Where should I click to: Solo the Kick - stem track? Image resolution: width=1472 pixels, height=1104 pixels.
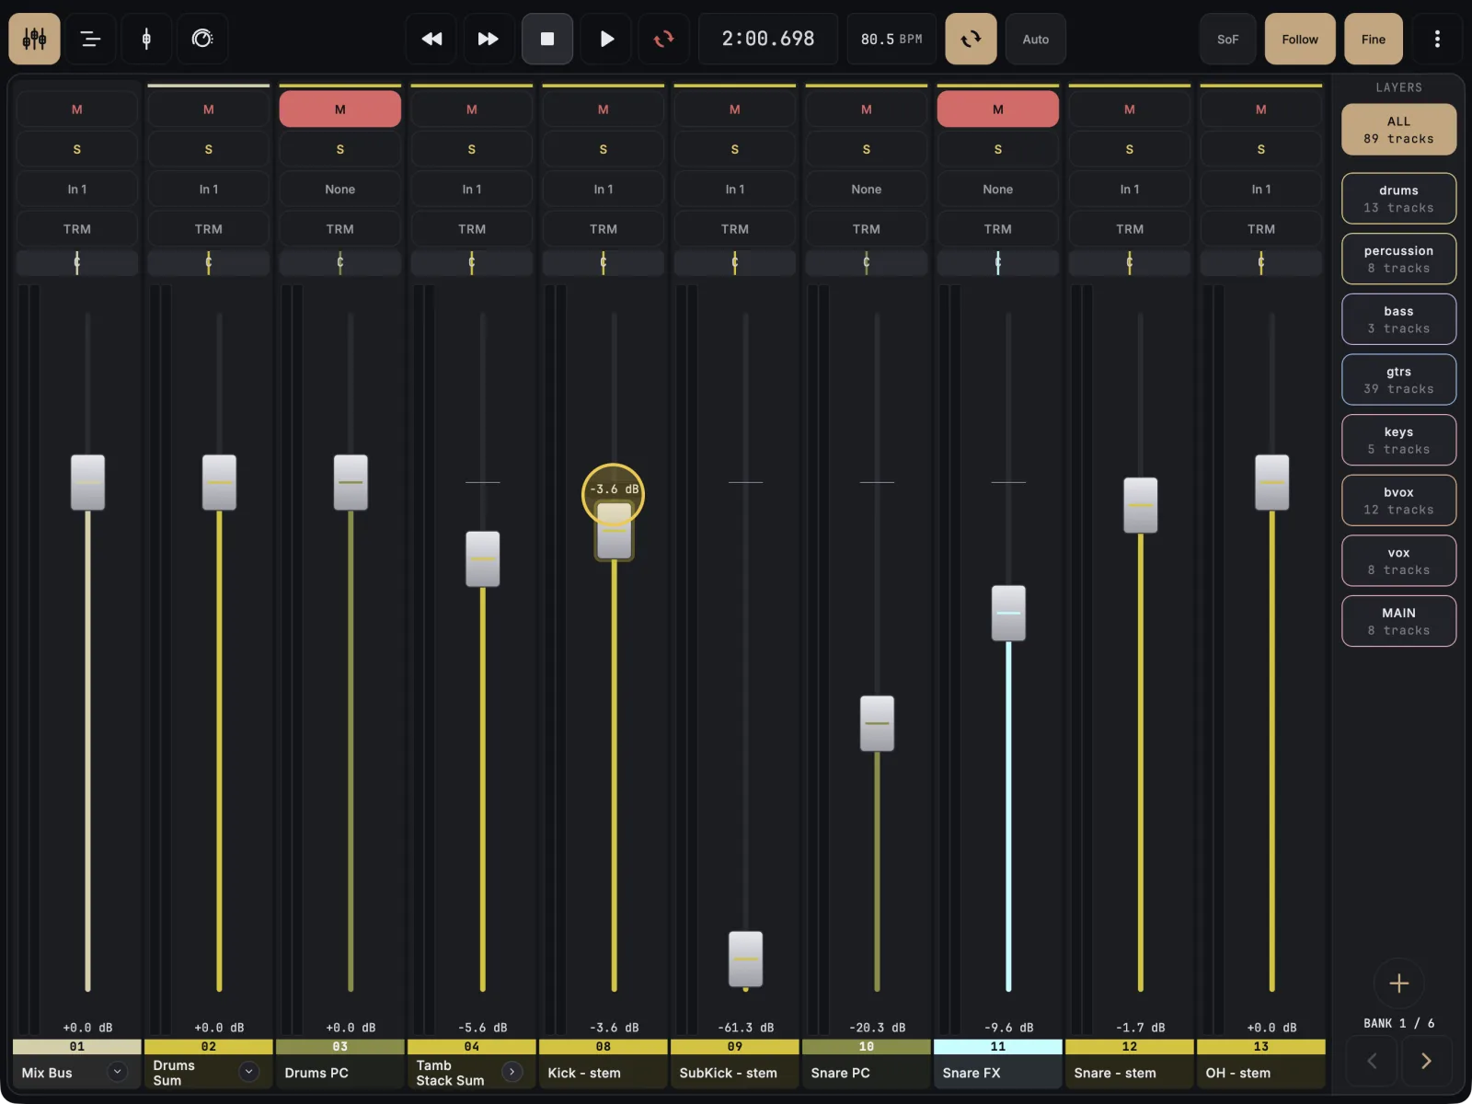click(604, 149)
